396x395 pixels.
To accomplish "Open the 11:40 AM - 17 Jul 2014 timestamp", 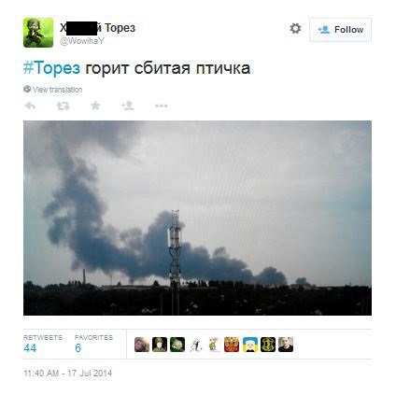I will 68,374.
